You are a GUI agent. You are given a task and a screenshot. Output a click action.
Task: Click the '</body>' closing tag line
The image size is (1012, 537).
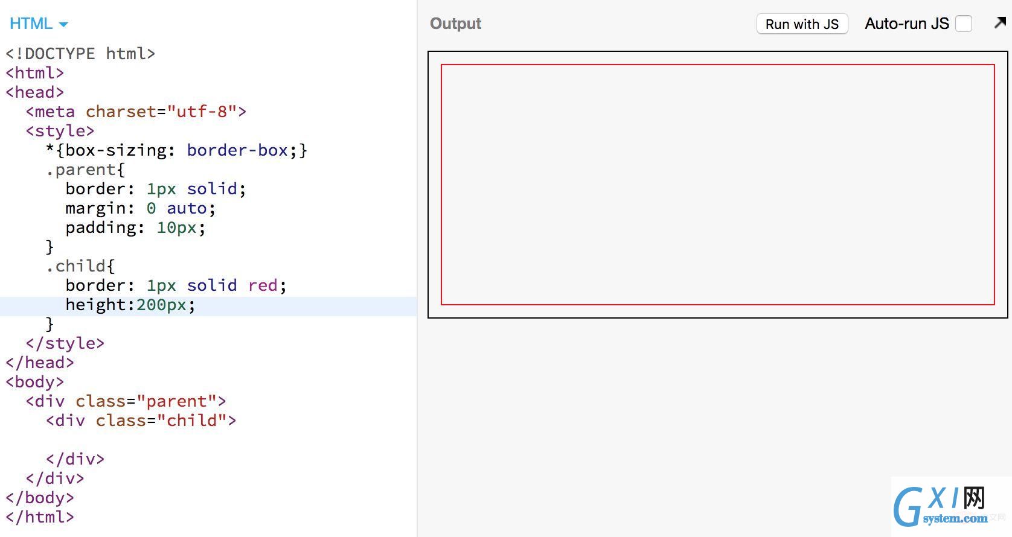(40, 498)
